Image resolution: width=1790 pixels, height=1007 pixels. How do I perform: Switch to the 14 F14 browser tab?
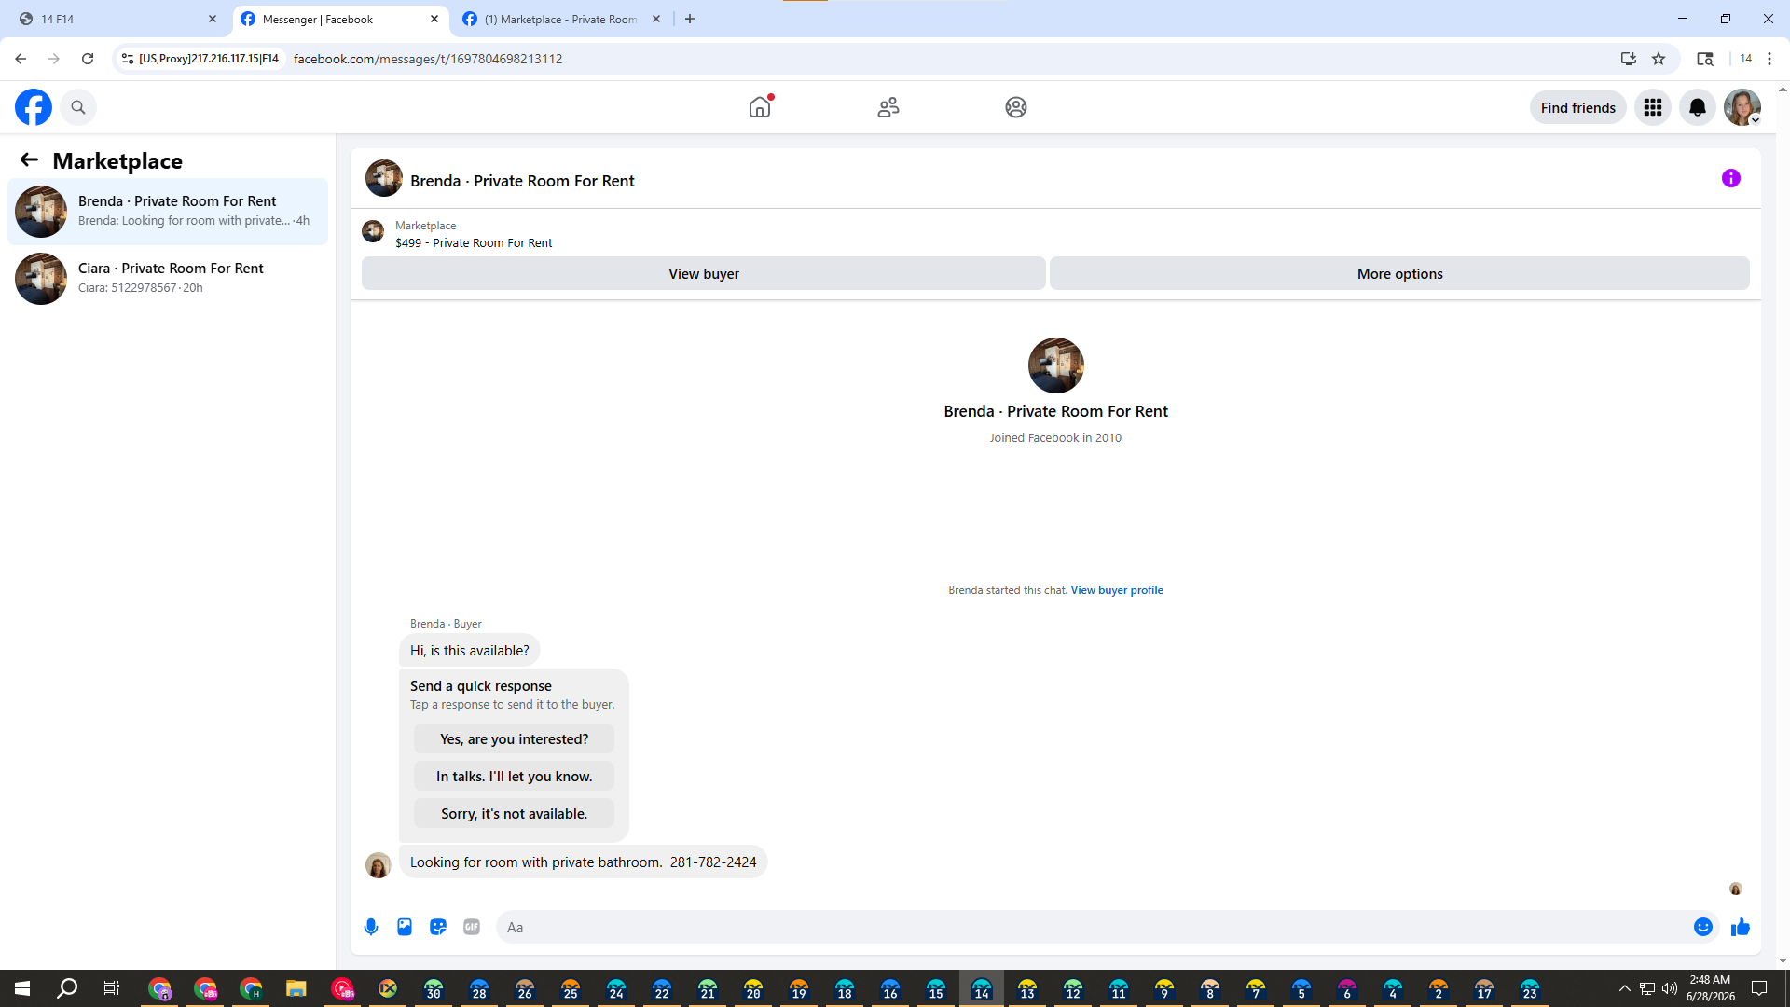pos(117,19)
